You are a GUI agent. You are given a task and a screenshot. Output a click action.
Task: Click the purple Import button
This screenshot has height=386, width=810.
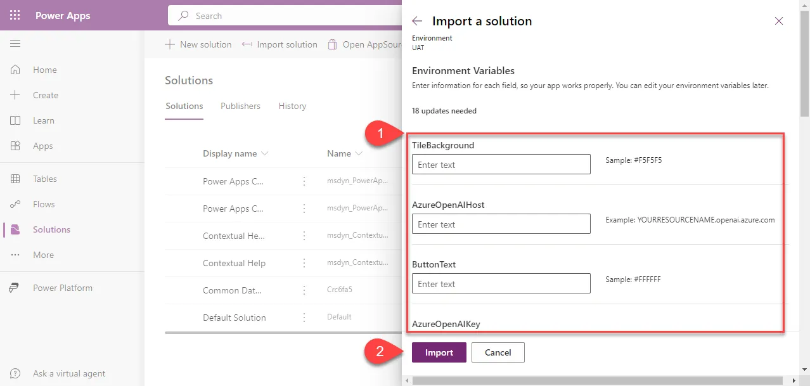point(439,352)
